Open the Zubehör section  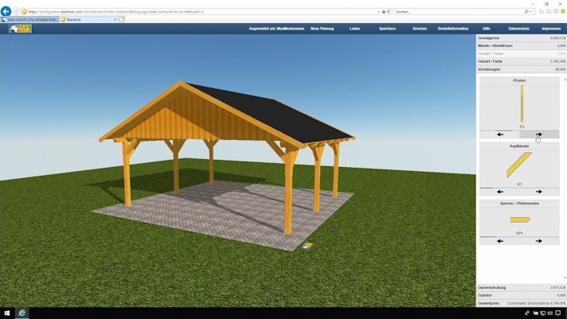[521, 295]
